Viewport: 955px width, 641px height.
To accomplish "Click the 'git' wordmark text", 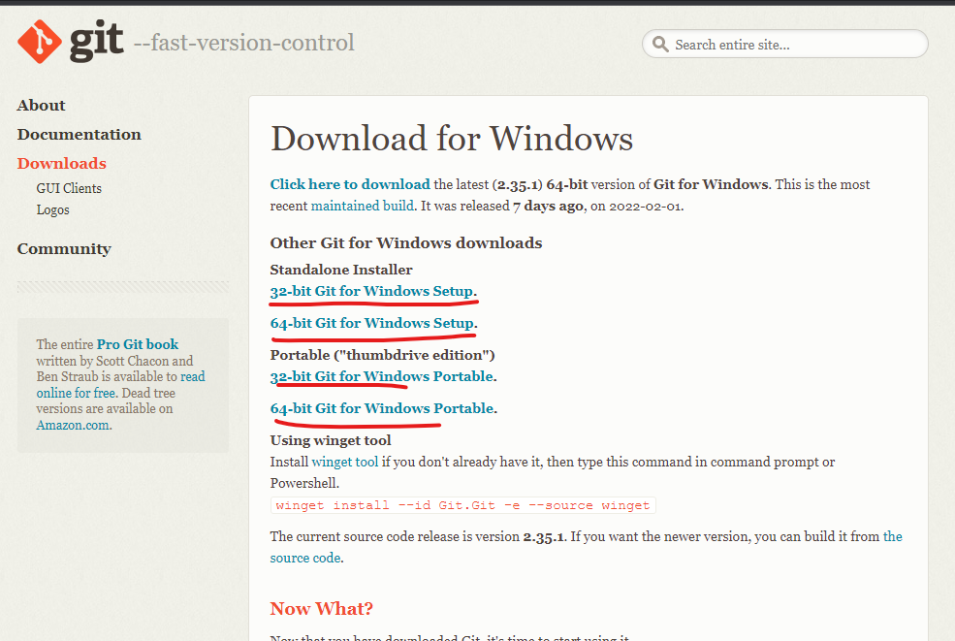I will tap(96, 42).
